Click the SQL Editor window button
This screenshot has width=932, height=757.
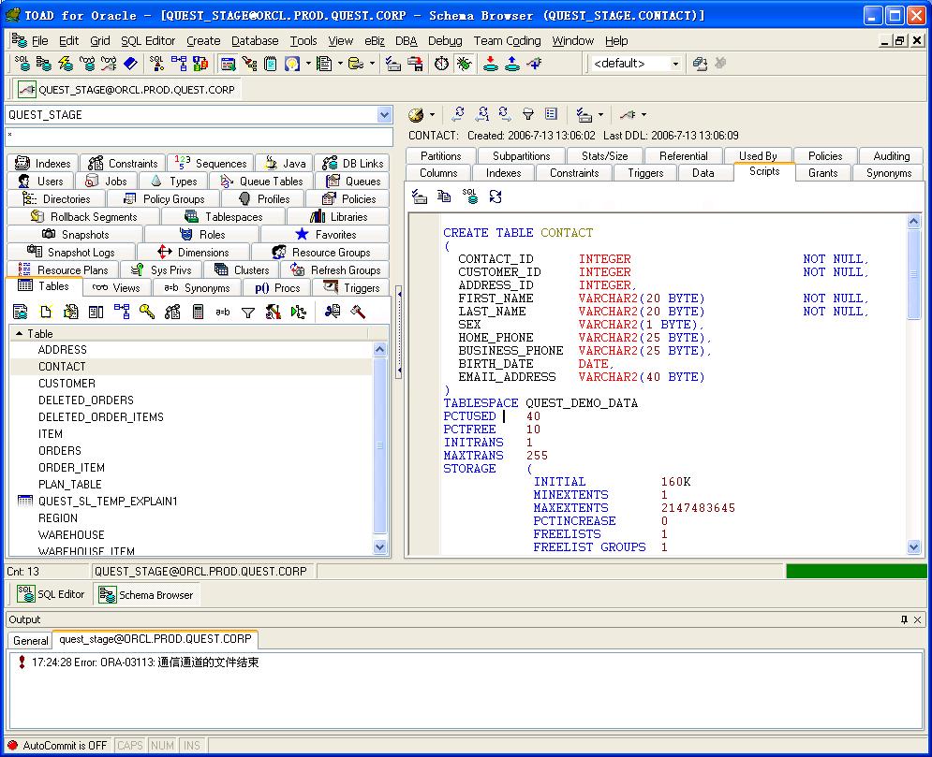[52, 594]
